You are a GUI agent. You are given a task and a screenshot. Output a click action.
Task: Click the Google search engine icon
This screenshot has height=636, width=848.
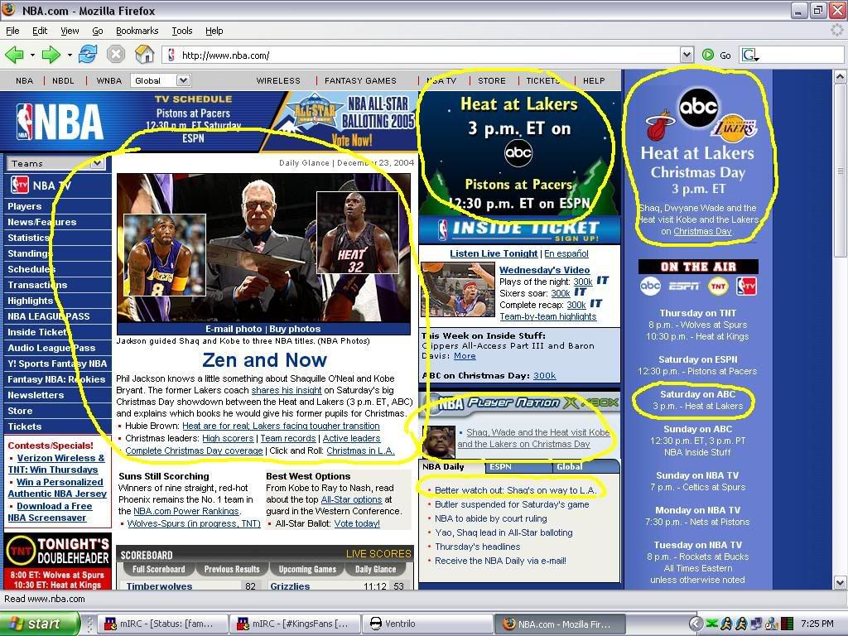749,55
